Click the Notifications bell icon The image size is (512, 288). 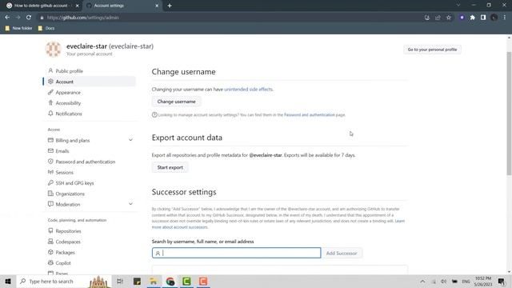coord(50,114)
